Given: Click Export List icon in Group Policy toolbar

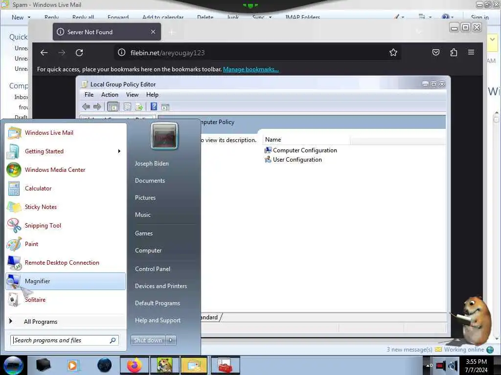Looking at the screenshot, I should coord(139,107).
